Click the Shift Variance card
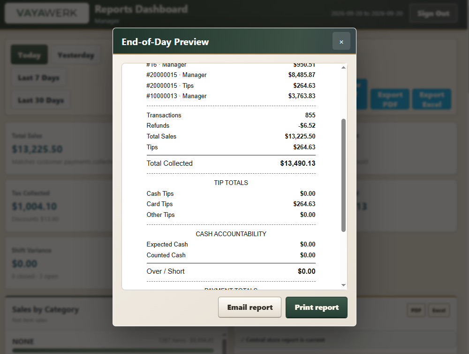This screenshot has width=469, height=354. point(60,263)
